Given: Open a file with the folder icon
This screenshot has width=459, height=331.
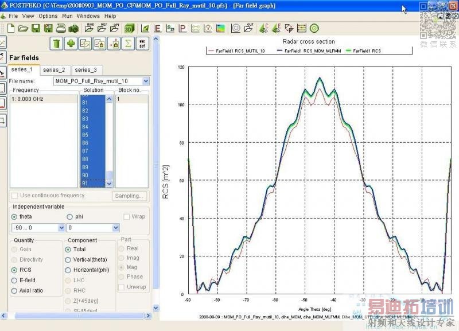Looking at the screenshot, I should [23, 28].
